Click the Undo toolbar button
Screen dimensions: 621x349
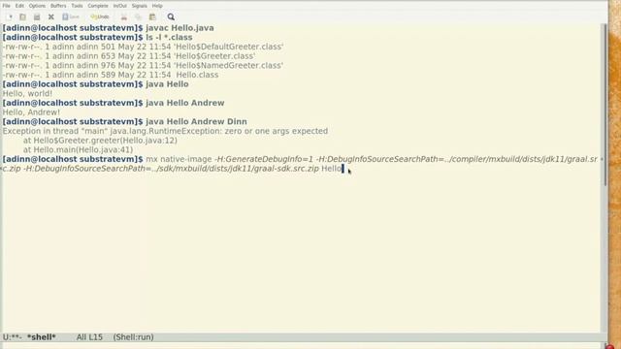[100, 17]
